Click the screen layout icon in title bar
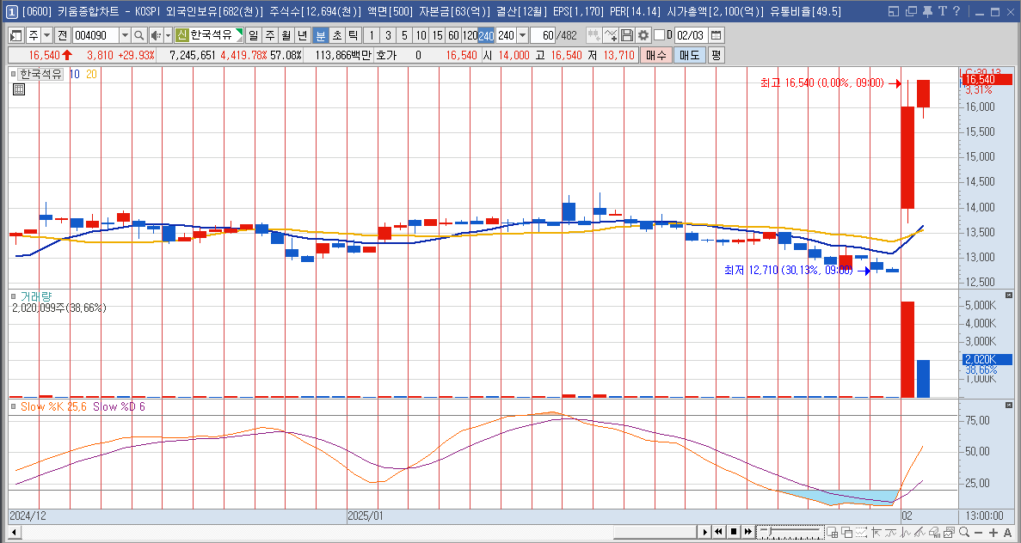Screen dimensions: 1021x543 click(894, 11)
